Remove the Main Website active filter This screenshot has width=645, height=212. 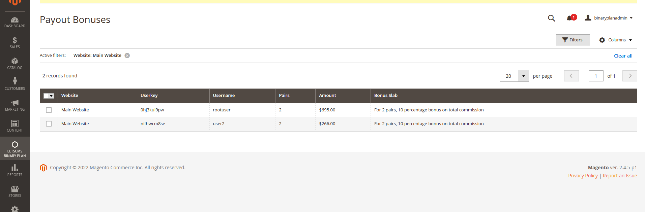127,56
